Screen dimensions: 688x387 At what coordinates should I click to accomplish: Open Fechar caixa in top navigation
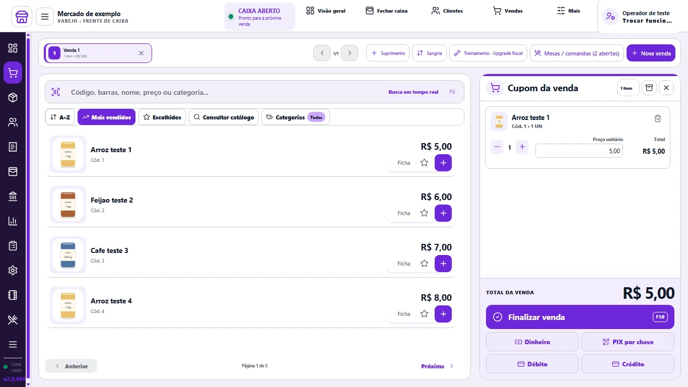point(387,11)
